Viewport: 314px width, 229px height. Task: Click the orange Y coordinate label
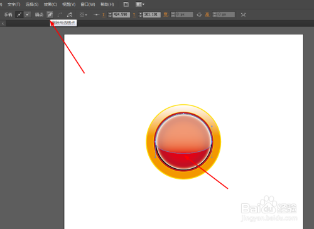point(134,15)
